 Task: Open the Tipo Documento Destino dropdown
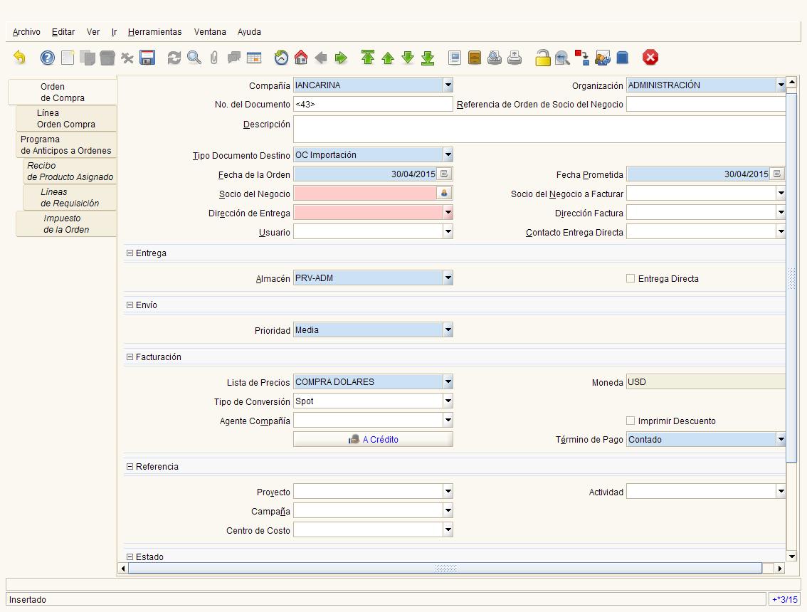pyautogui.click(x=448, y=155)
